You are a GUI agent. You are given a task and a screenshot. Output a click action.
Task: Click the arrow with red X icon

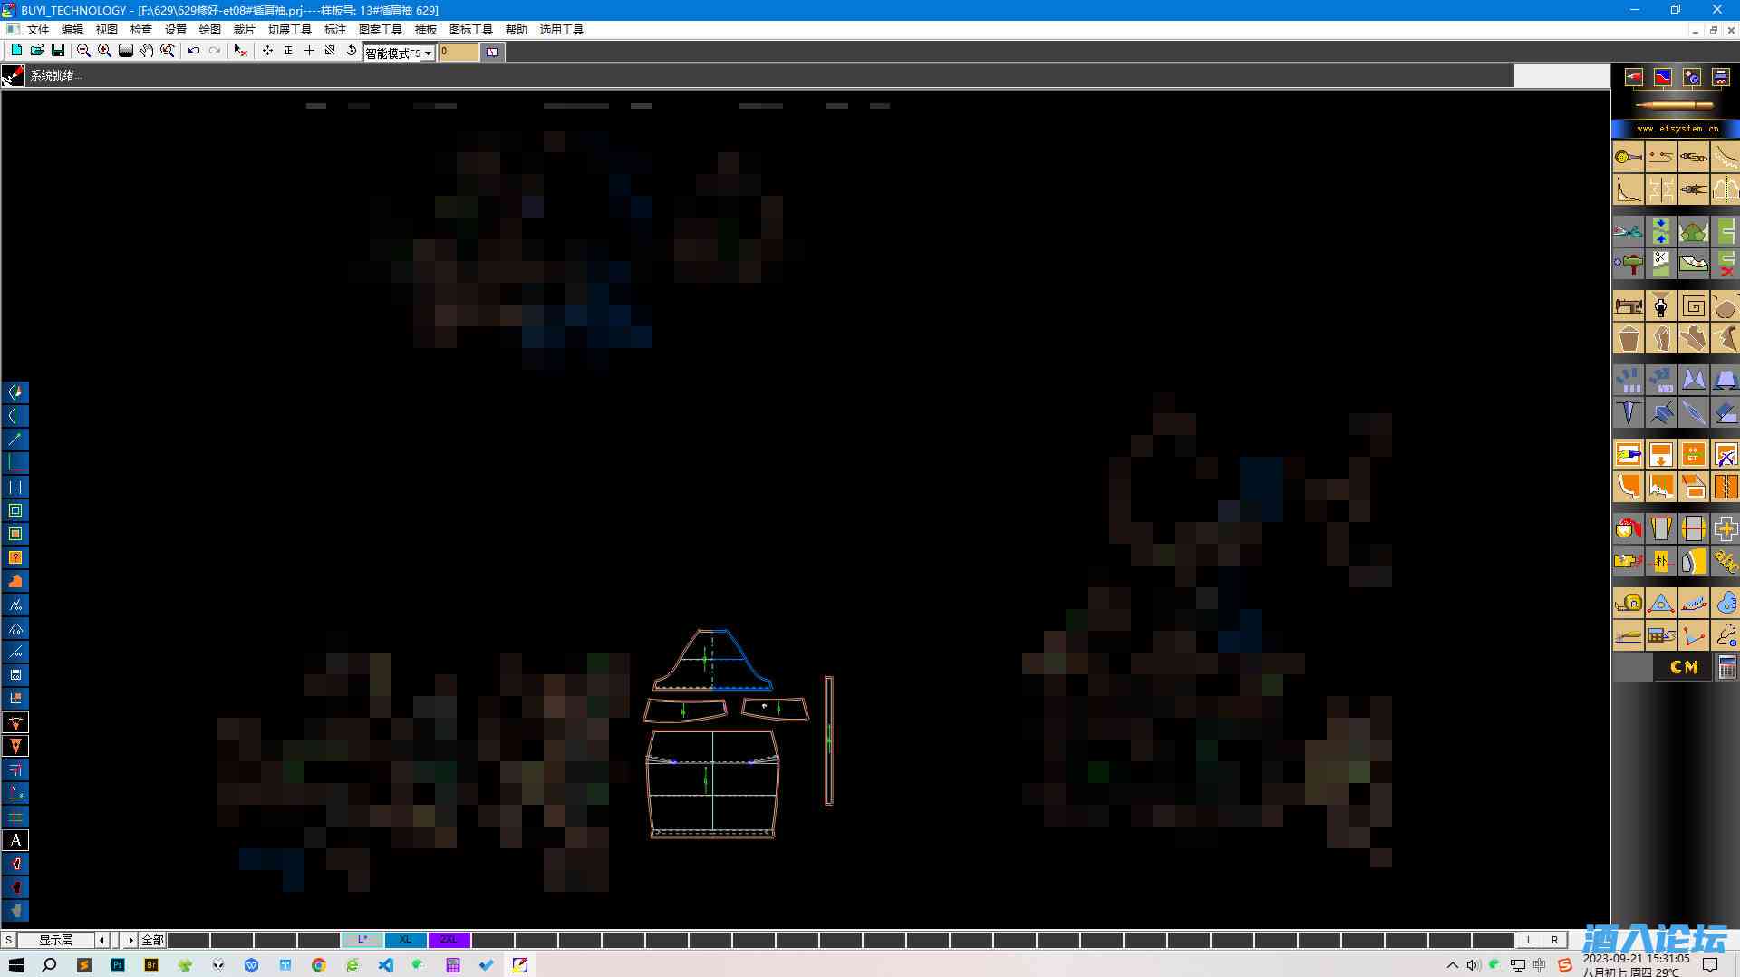tap(240, 51)
